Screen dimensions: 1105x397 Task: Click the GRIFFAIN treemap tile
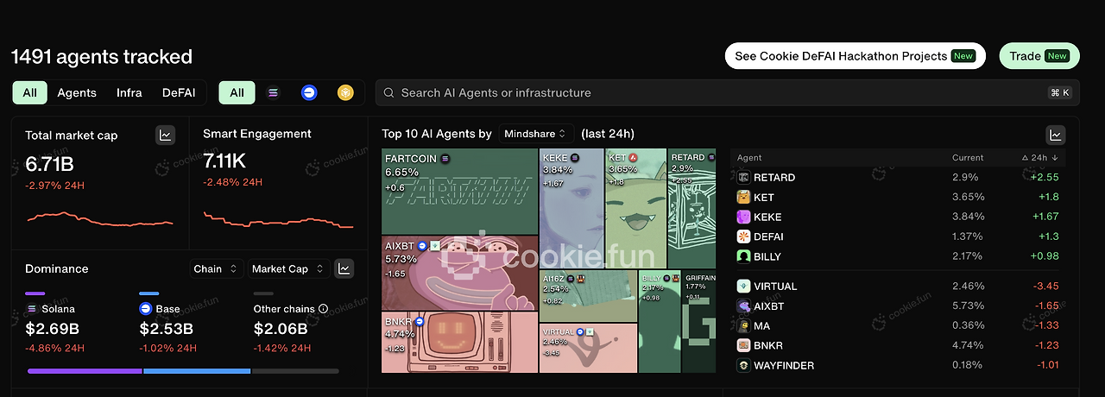[699, 322]
